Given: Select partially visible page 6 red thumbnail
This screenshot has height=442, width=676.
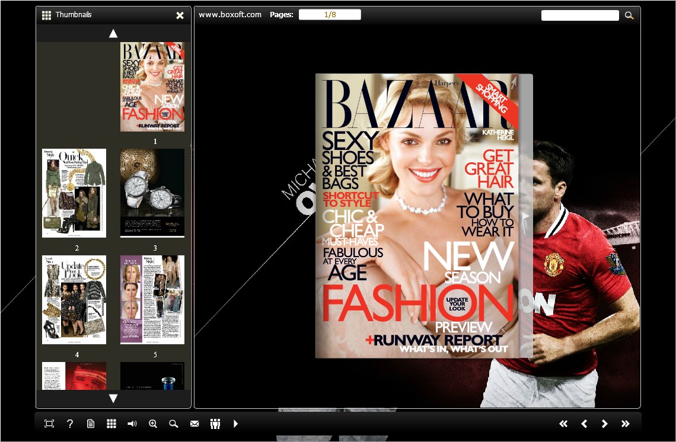Looking at the screenshot, I should 74,376.
